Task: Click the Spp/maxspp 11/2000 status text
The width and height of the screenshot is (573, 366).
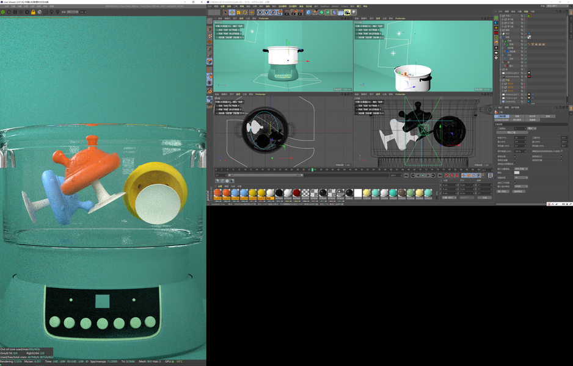Action: coord(104,362)
